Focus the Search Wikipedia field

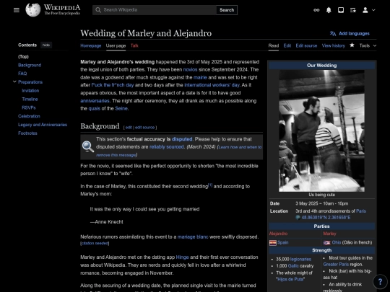(x=155, y=10)
